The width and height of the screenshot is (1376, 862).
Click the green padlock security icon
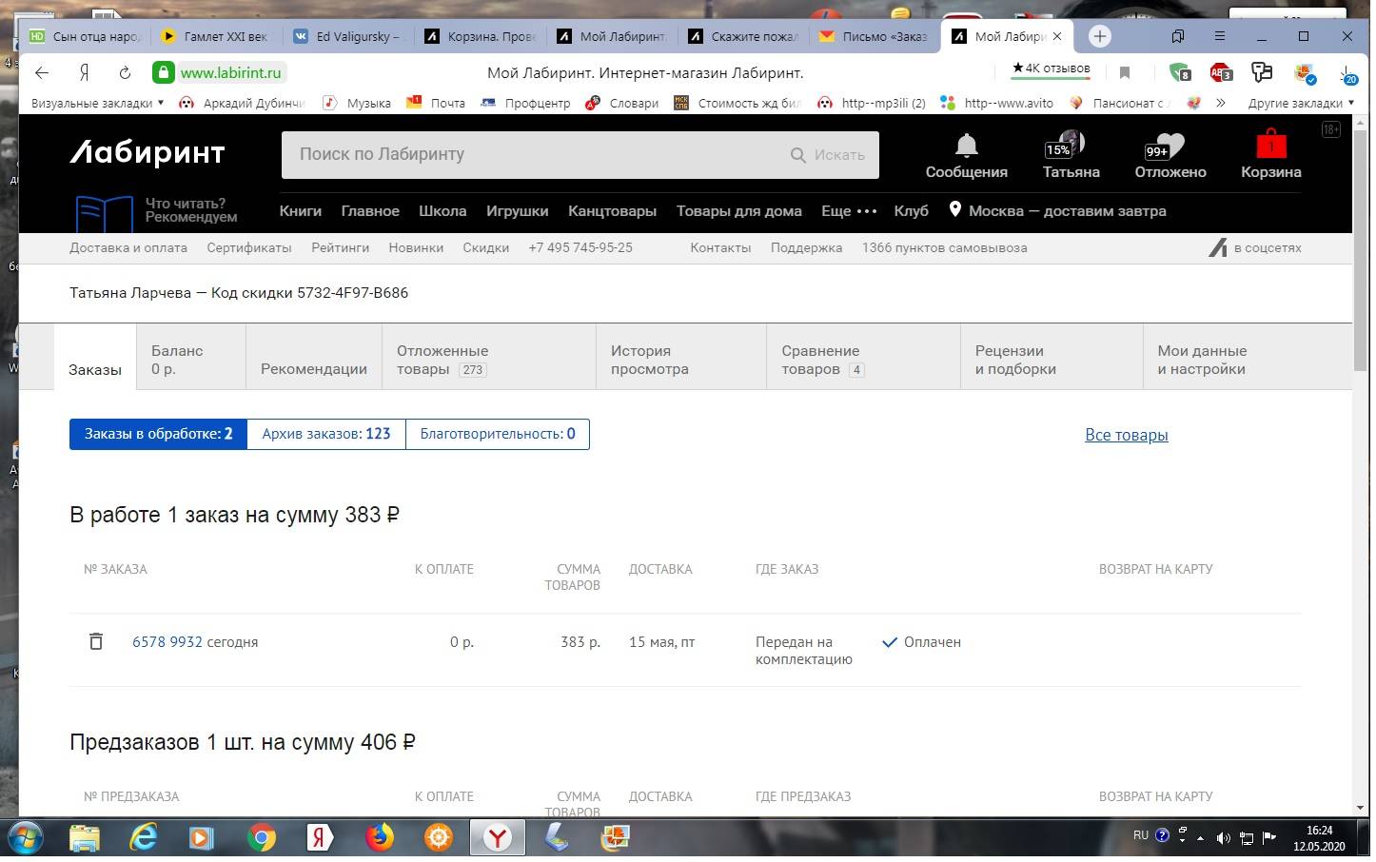point(164,72)
